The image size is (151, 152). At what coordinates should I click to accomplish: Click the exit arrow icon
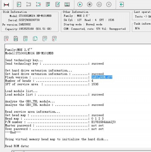pyautogui.click(x=122, y=4)
